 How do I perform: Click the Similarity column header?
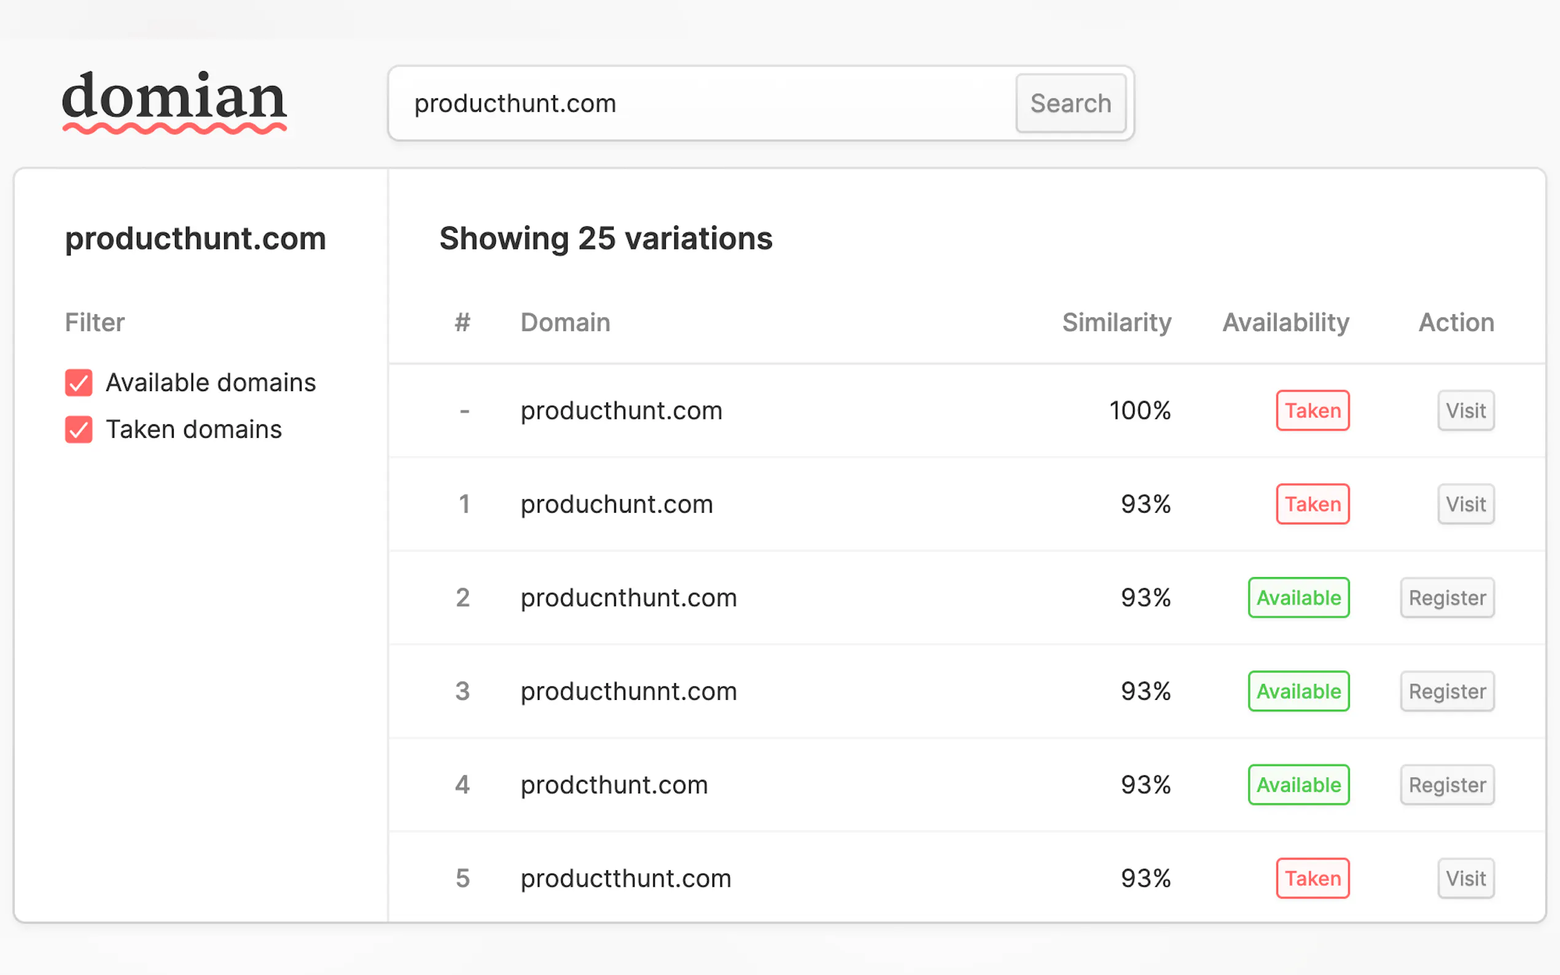[1117, 322]
